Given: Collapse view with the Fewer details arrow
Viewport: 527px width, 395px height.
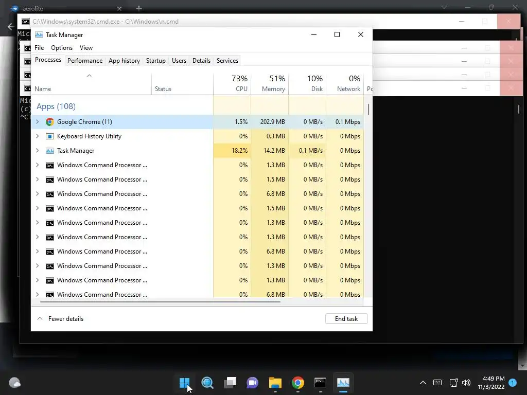Looking at the screenshot, I should [40, 319].
